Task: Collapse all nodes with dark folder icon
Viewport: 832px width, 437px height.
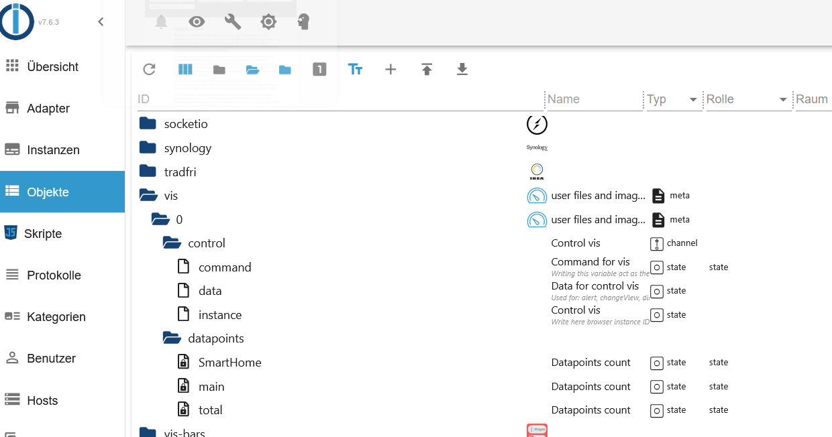Action: coord(219,70)
